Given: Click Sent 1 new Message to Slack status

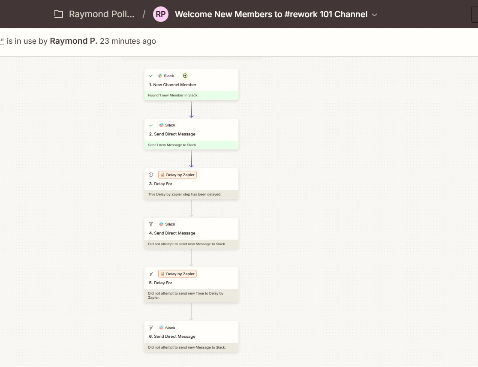Looking at the screenshot, I should (x=192, y=145).
